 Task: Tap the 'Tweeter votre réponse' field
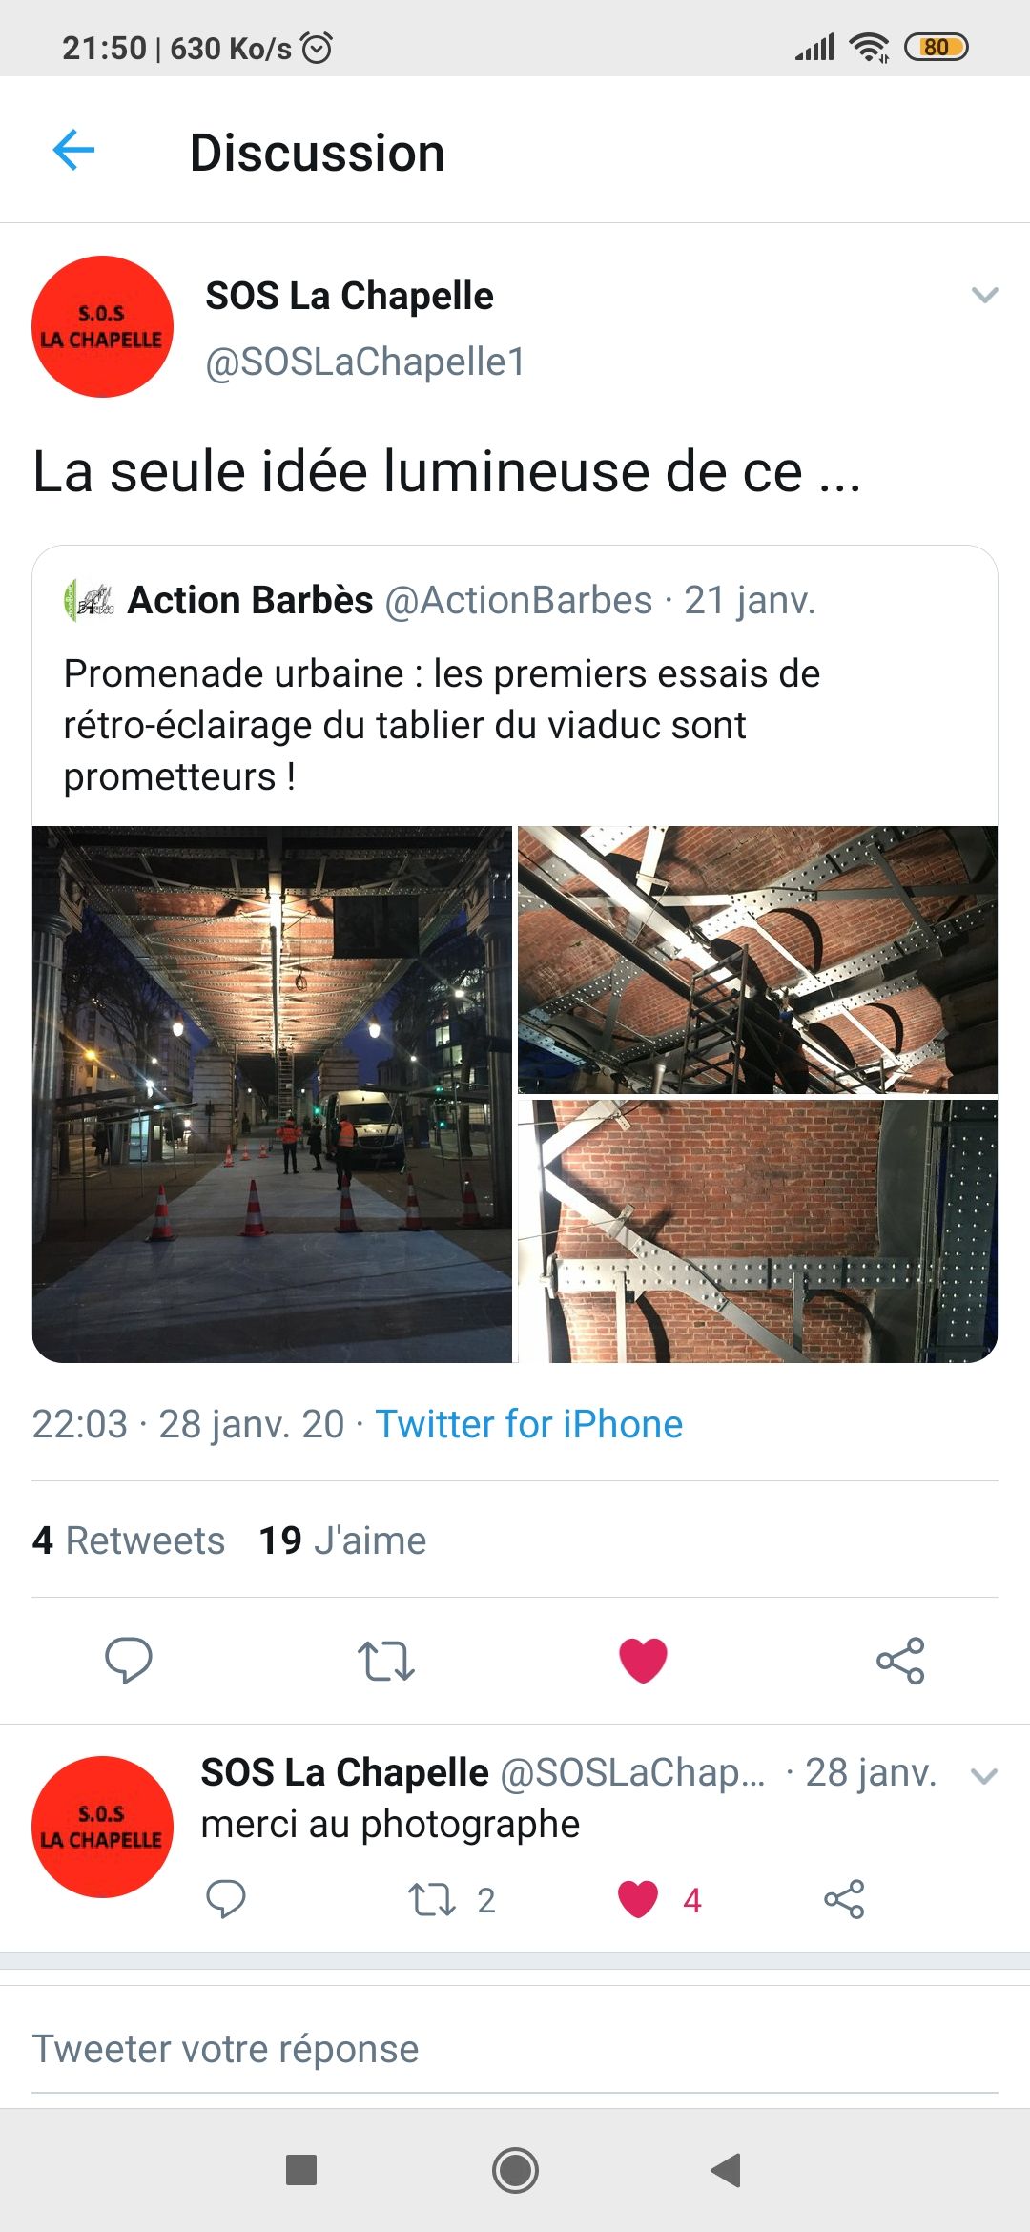coord(515,2049)
